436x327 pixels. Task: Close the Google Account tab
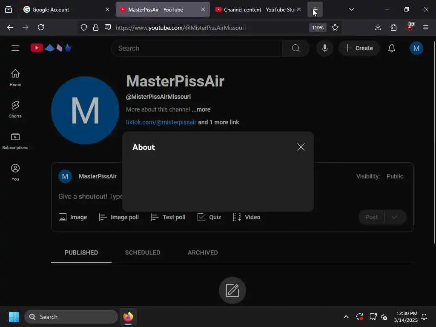[107, 9]
